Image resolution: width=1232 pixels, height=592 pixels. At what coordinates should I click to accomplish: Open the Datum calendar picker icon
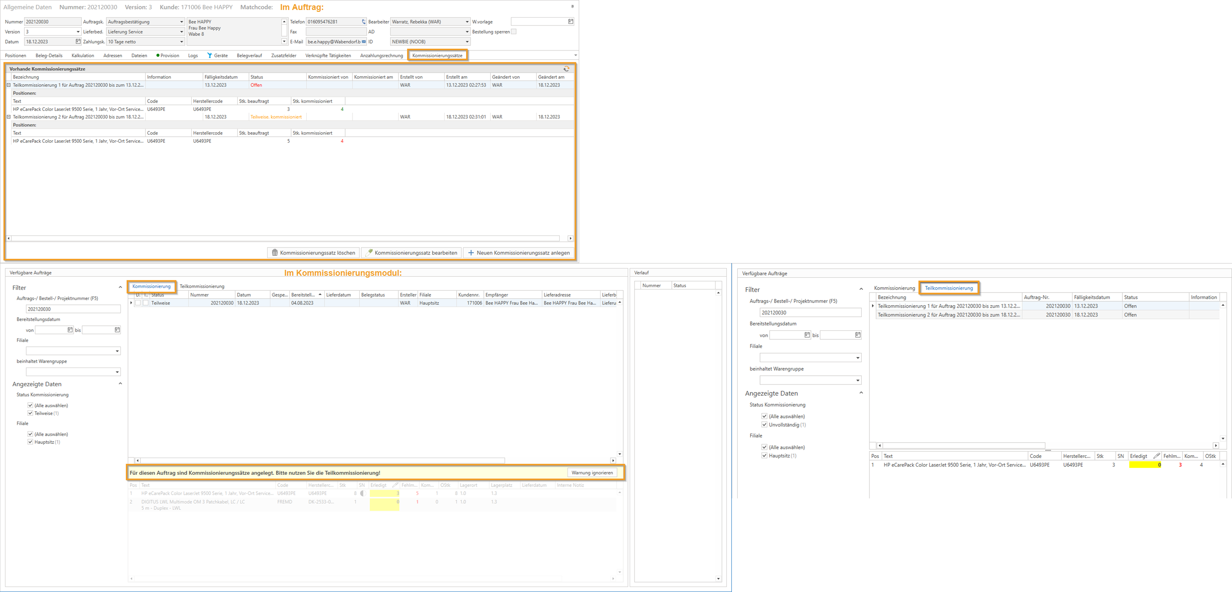(78, 42)
